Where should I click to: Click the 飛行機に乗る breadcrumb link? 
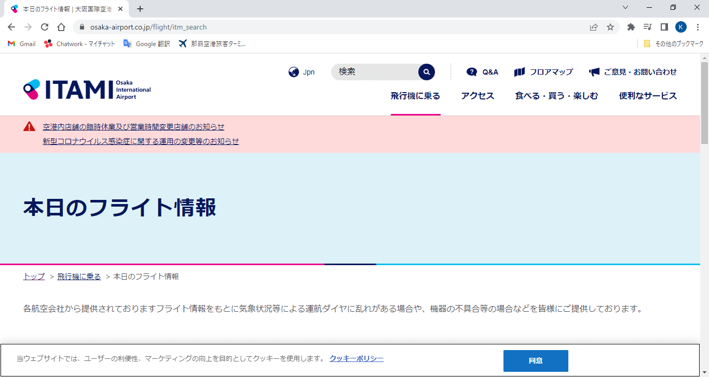(x=79, y=277)
